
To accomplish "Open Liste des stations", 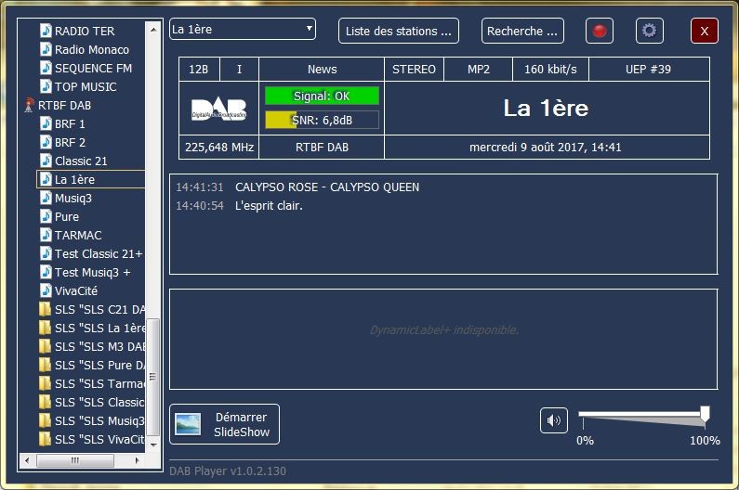I will [x=398, y=31].
